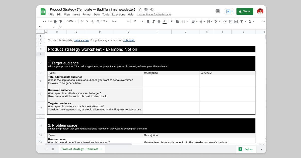Image resolution: width=301 pixels, height=158 pixels.
Task: Star the document
Action: 140,10
